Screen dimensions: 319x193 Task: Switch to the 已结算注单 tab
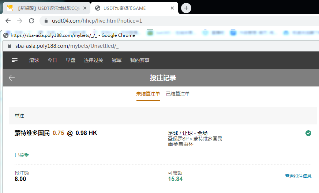pos(178,94)
